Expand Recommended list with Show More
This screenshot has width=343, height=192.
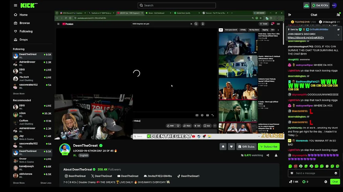click(x=19, y=183)
